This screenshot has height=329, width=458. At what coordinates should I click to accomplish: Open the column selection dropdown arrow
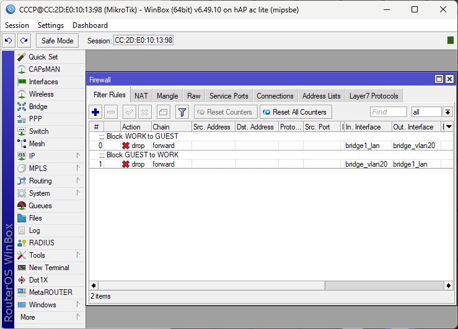click(x=449, y=126)
